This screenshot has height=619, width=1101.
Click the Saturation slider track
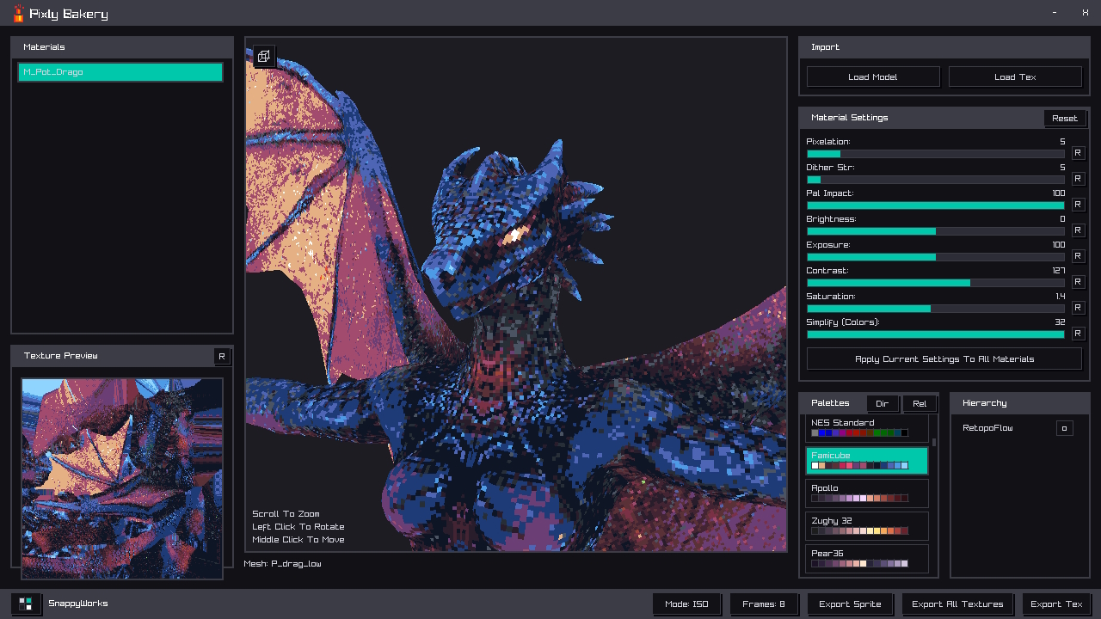(935, 309)
